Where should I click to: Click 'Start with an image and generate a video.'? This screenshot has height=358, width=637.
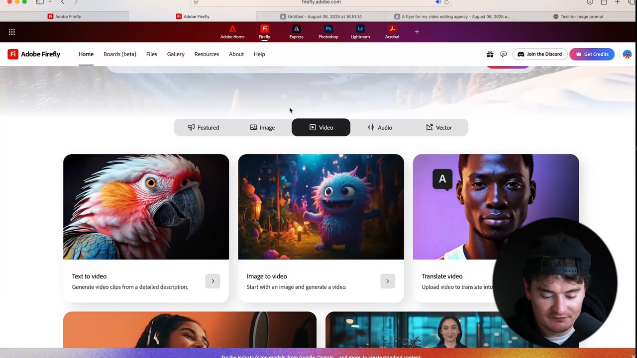(x=297, y=287)
